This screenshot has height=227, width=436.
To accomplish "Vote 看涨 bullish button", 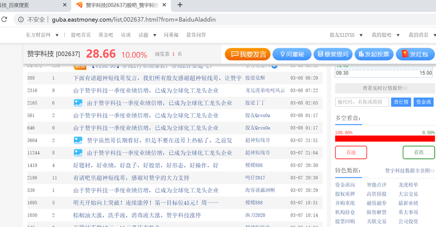I will pyautogui.click(x=351, y=152).
